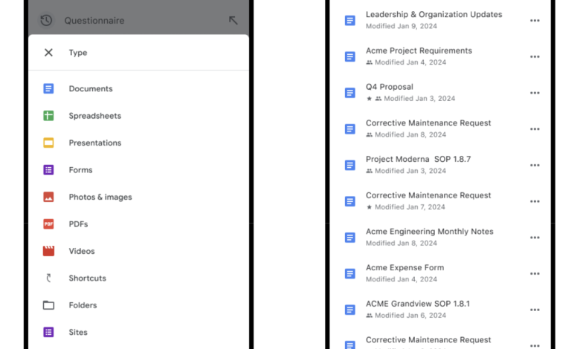Screen dimensions: 580x349
Task: Open more options for Q4 Proposal
Action: point(535,93)
